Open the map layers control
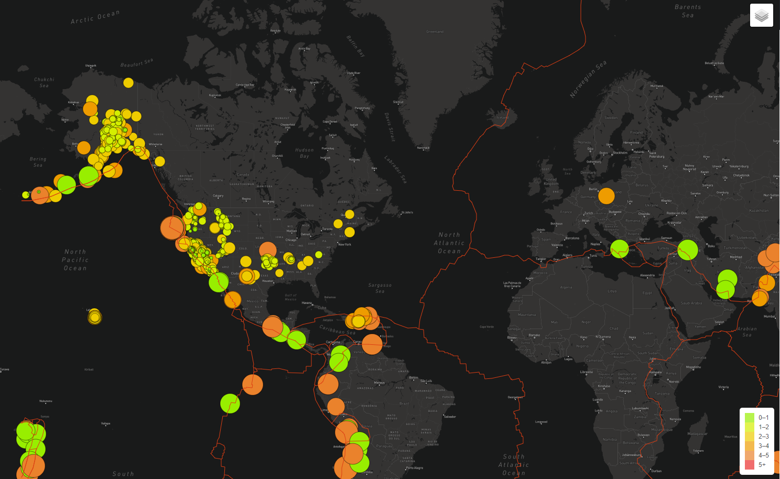This screenshot has height=479, width=780. (x=762, y=16)
